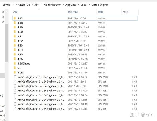Click date 2020/12/7 15:38
Viewport: 157px width, 121px height.
point(77,59)
